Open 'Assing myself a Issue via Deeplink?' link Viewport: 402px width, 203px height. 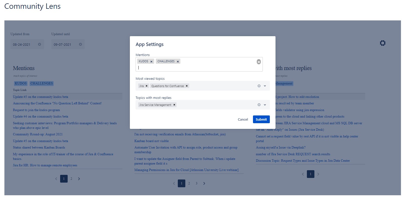tap(281, 147)
